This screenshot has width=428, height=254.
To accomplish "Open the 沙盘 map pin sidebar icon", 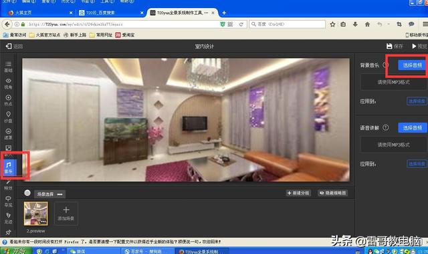I will click(x=8, y=117).
